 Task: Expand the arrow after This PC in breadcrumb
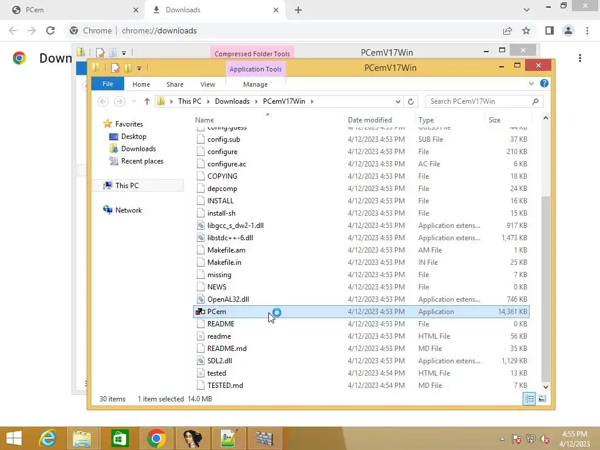[209, 101]
